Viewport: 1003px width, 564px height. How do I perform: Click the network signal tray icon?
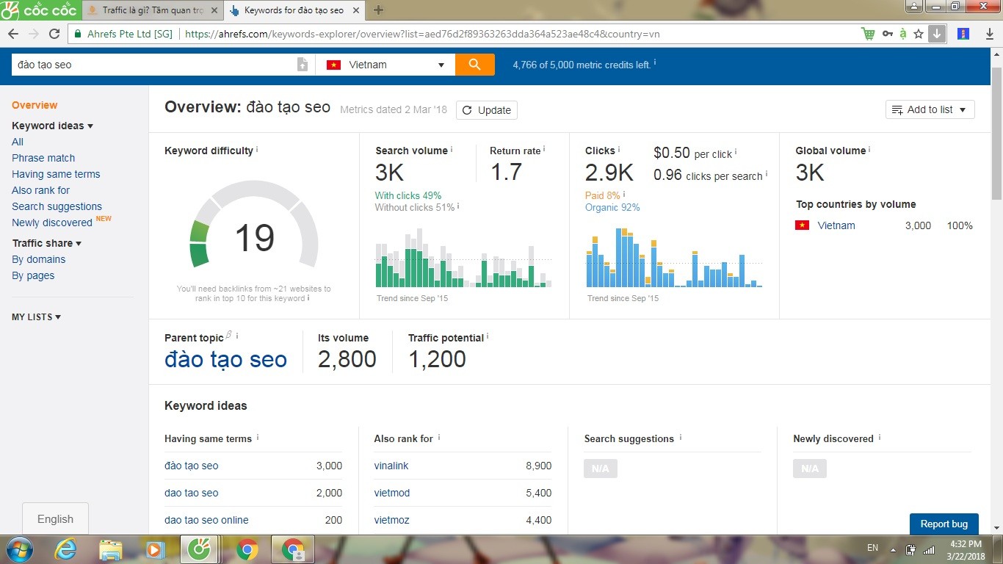(x=929, y=549)
